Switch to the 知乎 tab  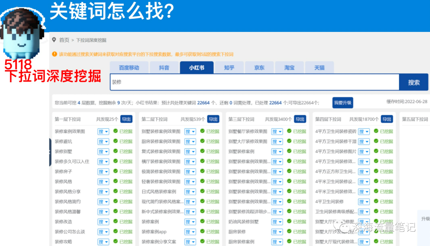[229, 67]
